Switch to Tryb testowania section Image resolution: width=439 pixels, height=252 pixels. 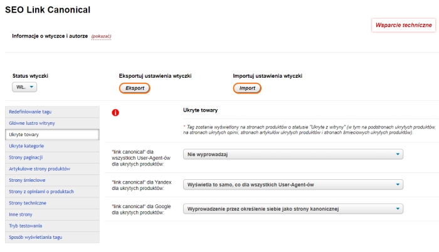(x=25, y=226)
